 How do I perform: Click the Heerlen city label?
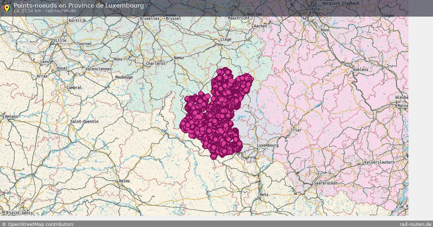tap(254, 14)
